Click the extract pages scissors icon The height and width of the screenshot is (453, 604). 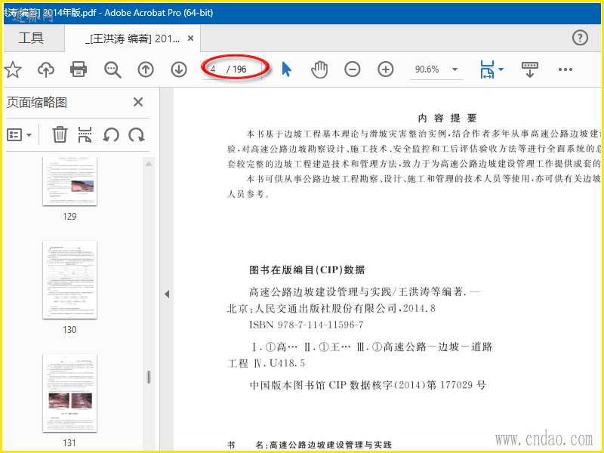click(85, 135)
